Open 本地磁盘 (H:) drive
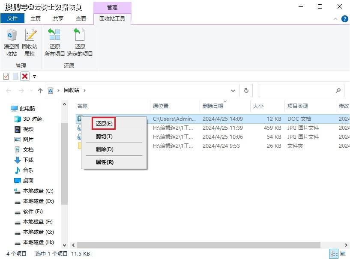350x259 pixels. pos(34,242)
